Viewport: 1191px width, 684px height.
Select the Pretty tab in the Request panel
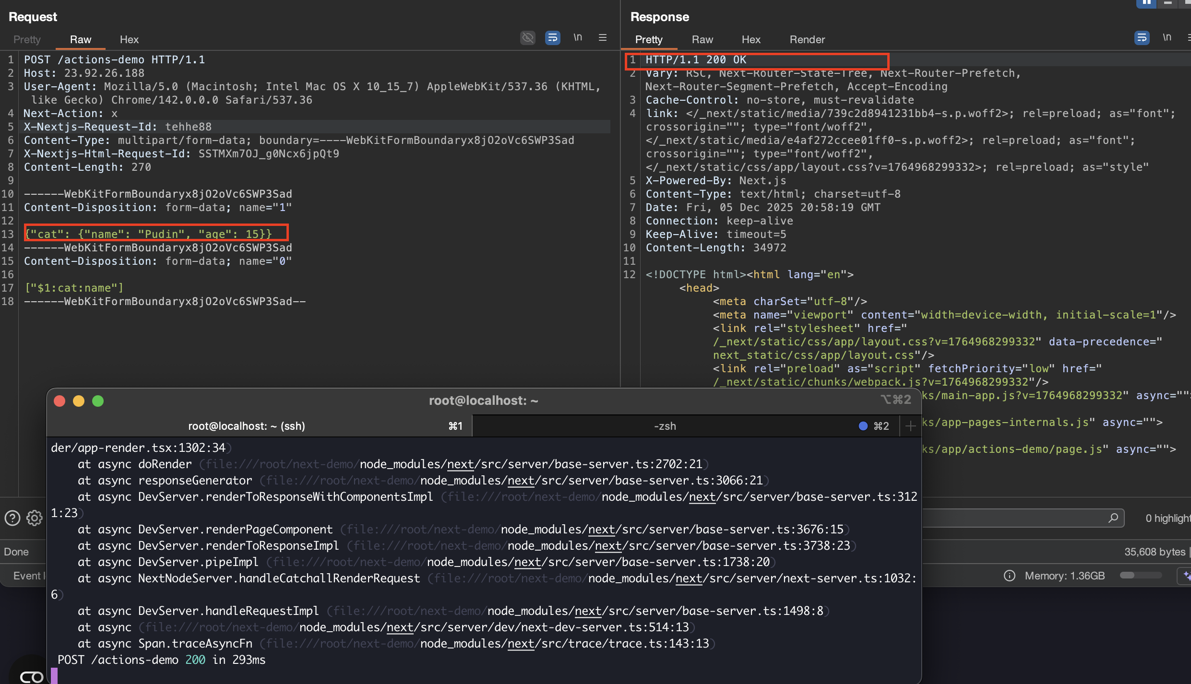(27, 39)
